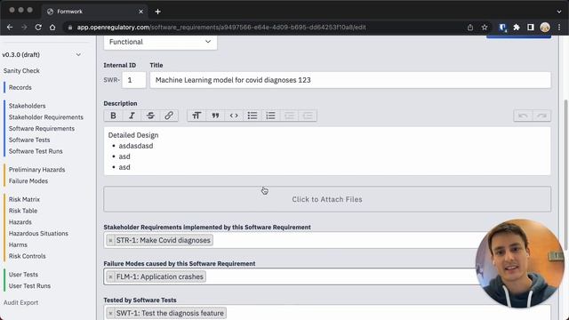
Task: Create a numbered list
Action: point(270,116)
